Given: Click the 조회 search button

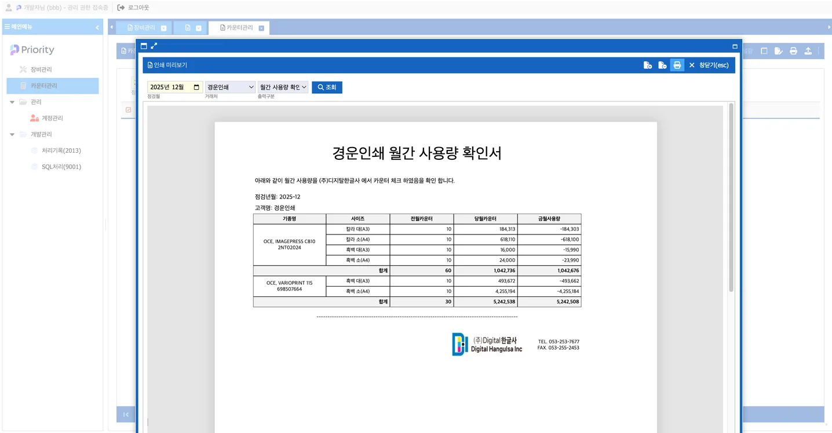Looking at the screenshot, I should [327, 87].
